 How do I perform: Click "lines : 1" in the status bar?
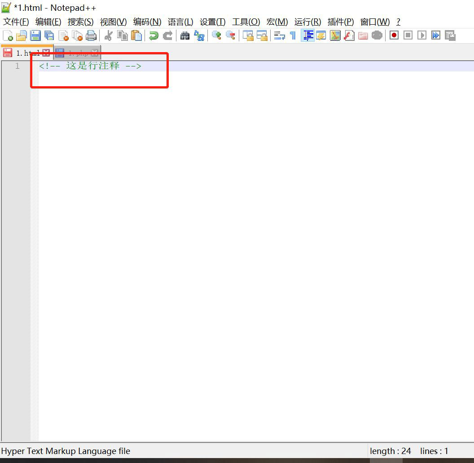(434, 451)
